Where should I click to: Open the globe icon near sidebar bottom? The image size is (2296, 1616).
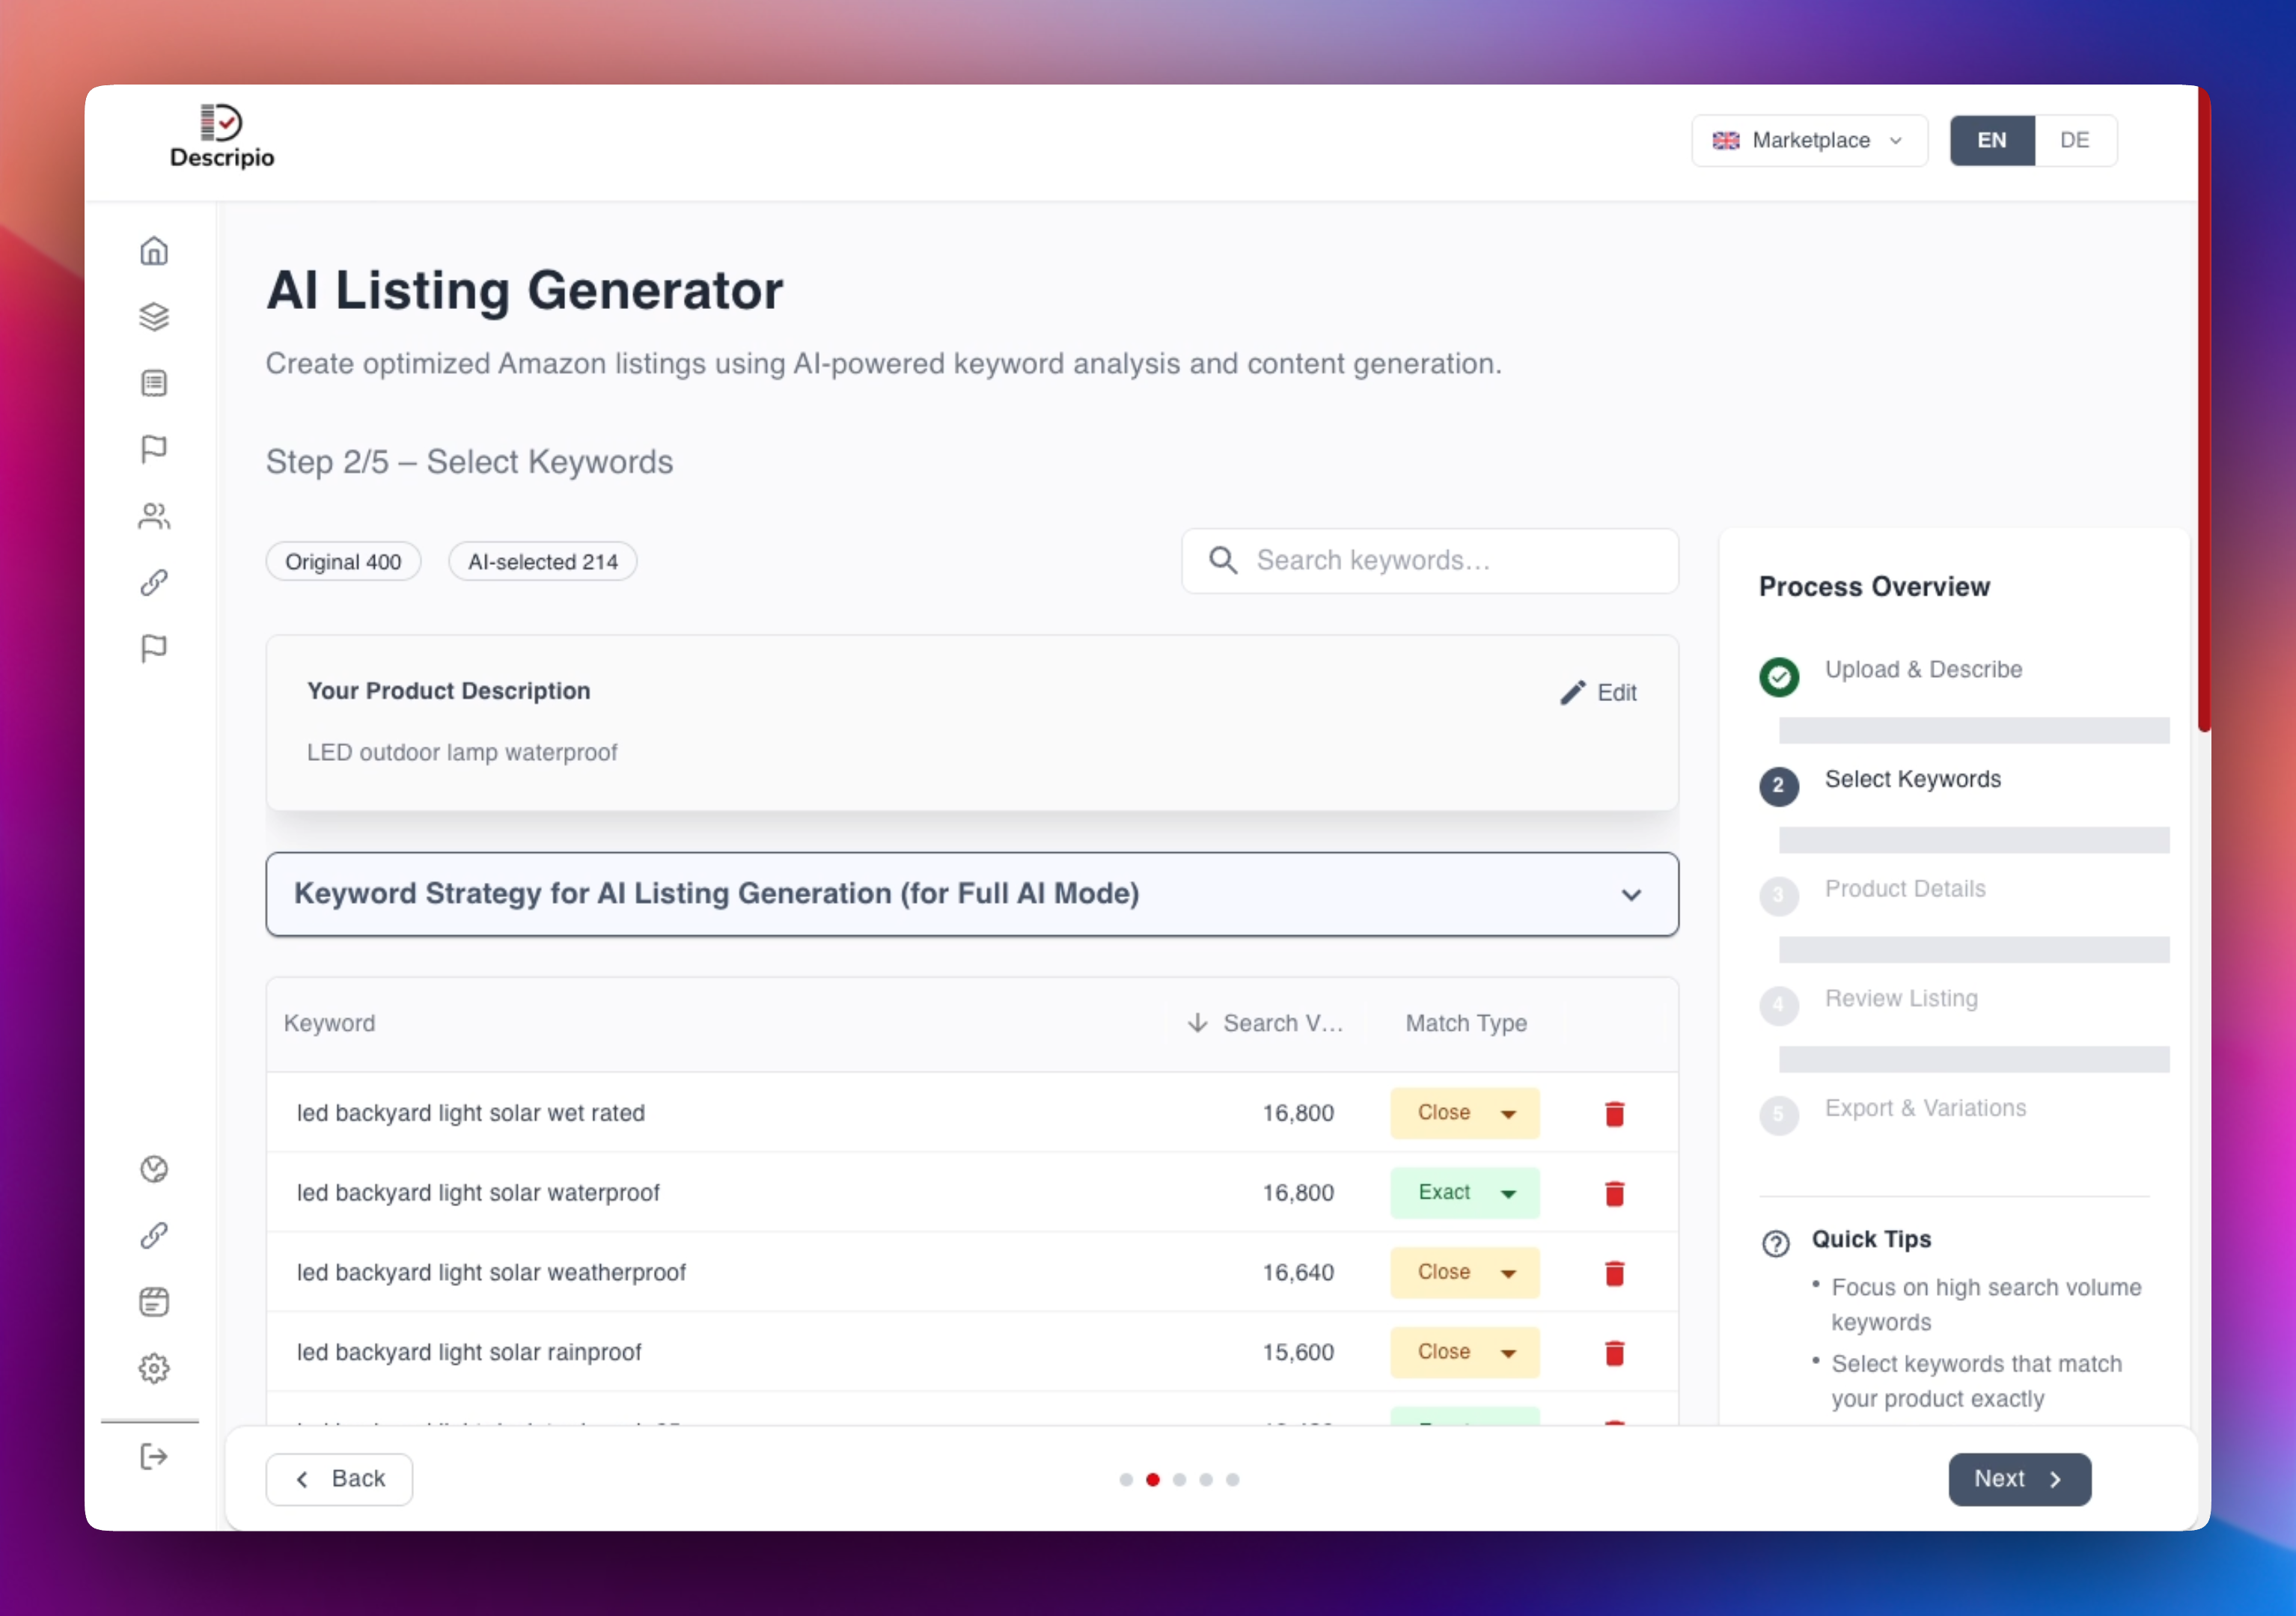(x=154, y=1168)
